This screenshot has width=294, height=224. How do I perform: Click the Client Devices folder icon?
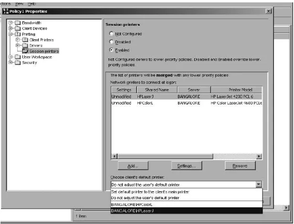click(18, 29)
